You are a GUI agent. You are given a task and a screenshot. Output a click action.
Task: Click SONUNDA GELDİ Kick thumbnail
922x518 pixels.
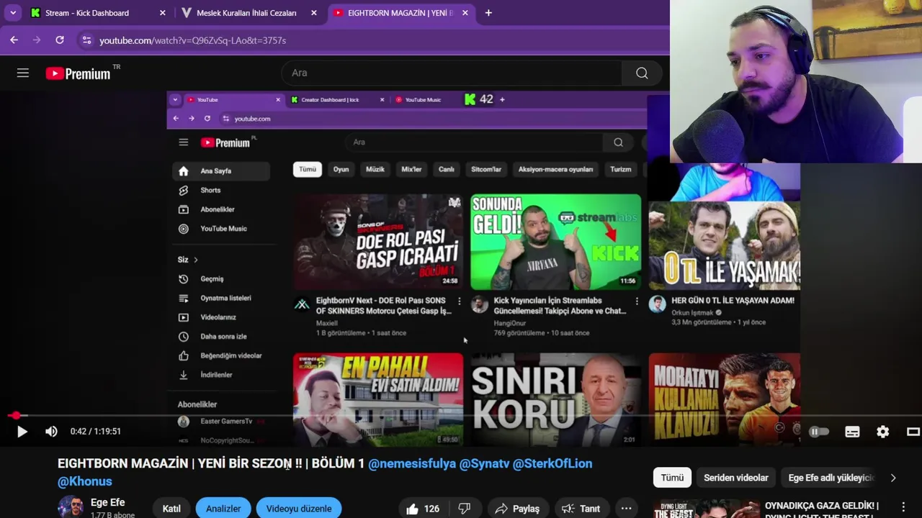(555, 241)
